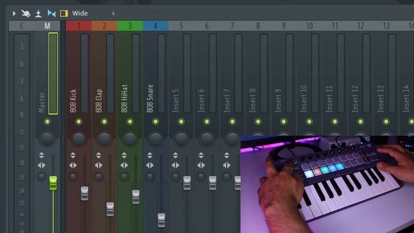The image size is (414, 233).
Task: Toggle the multi-touch hand icon
Action: 26,13
